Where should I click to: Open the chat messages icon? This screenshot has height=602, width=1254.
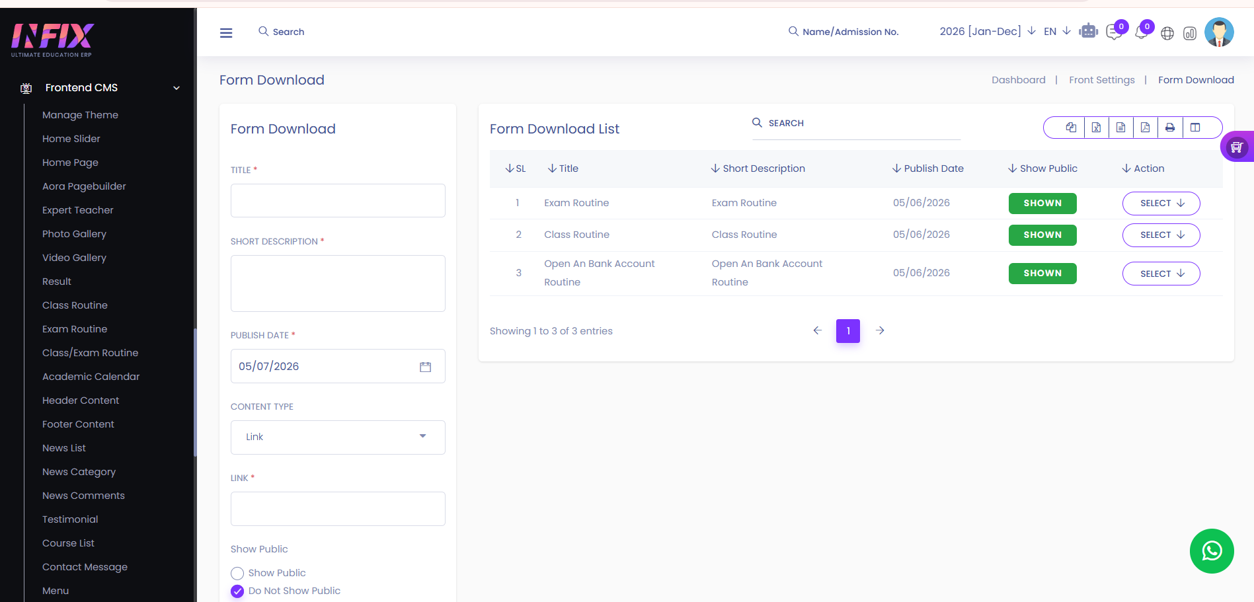[1115, 32]
